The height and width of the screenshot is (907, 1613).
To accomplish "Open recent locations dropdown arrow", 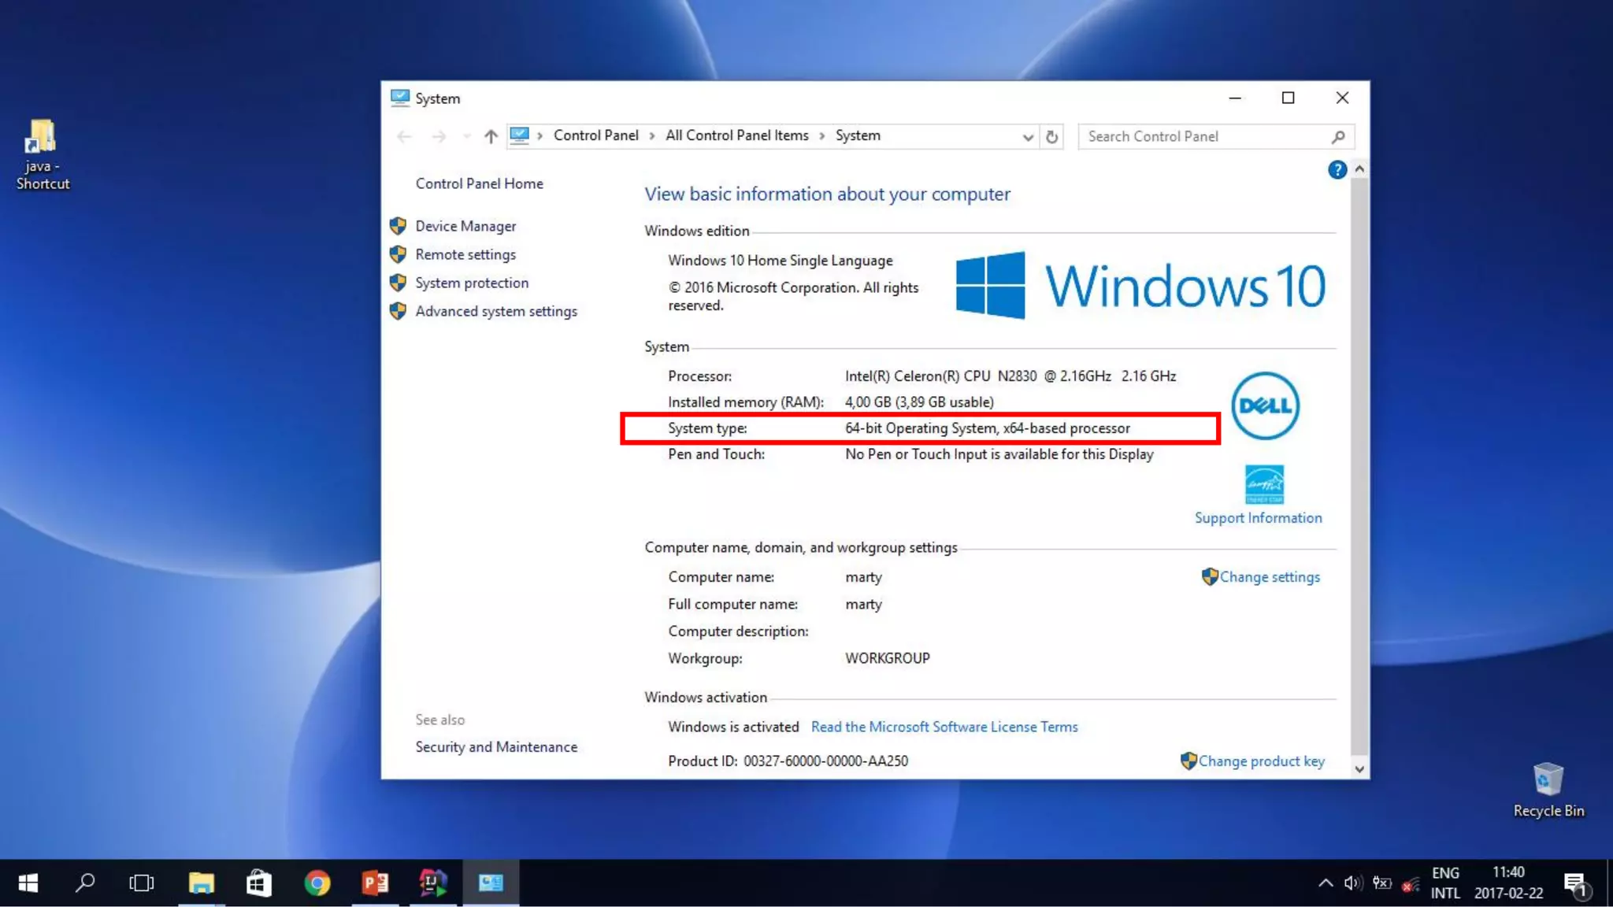I will click(x=467, y=136).
